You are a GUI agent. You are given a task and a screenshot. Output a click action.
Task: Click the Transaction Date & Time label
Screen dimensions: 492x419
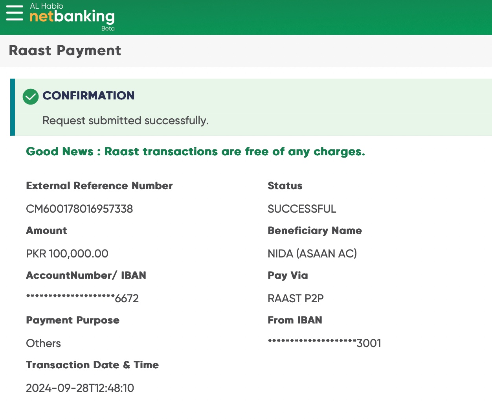[x=92, y=365]
